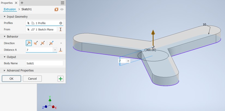Toggle sketch visibility eye icon
The height and width of the screenshot is (111, 225).
[62, 10]
